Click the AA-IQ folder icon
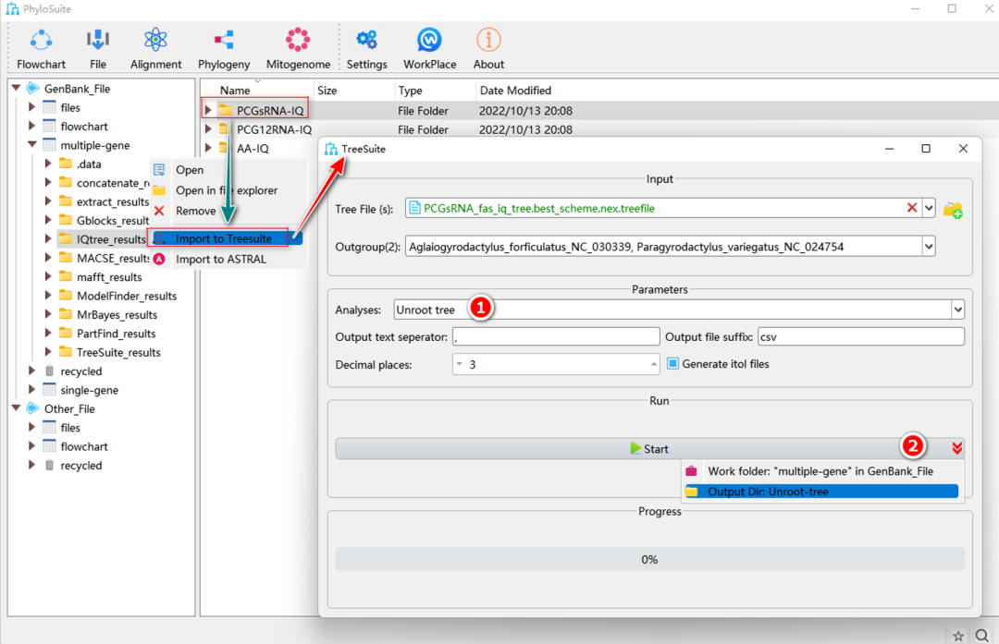This screenshot has height=644, width=999. point(224,148)
